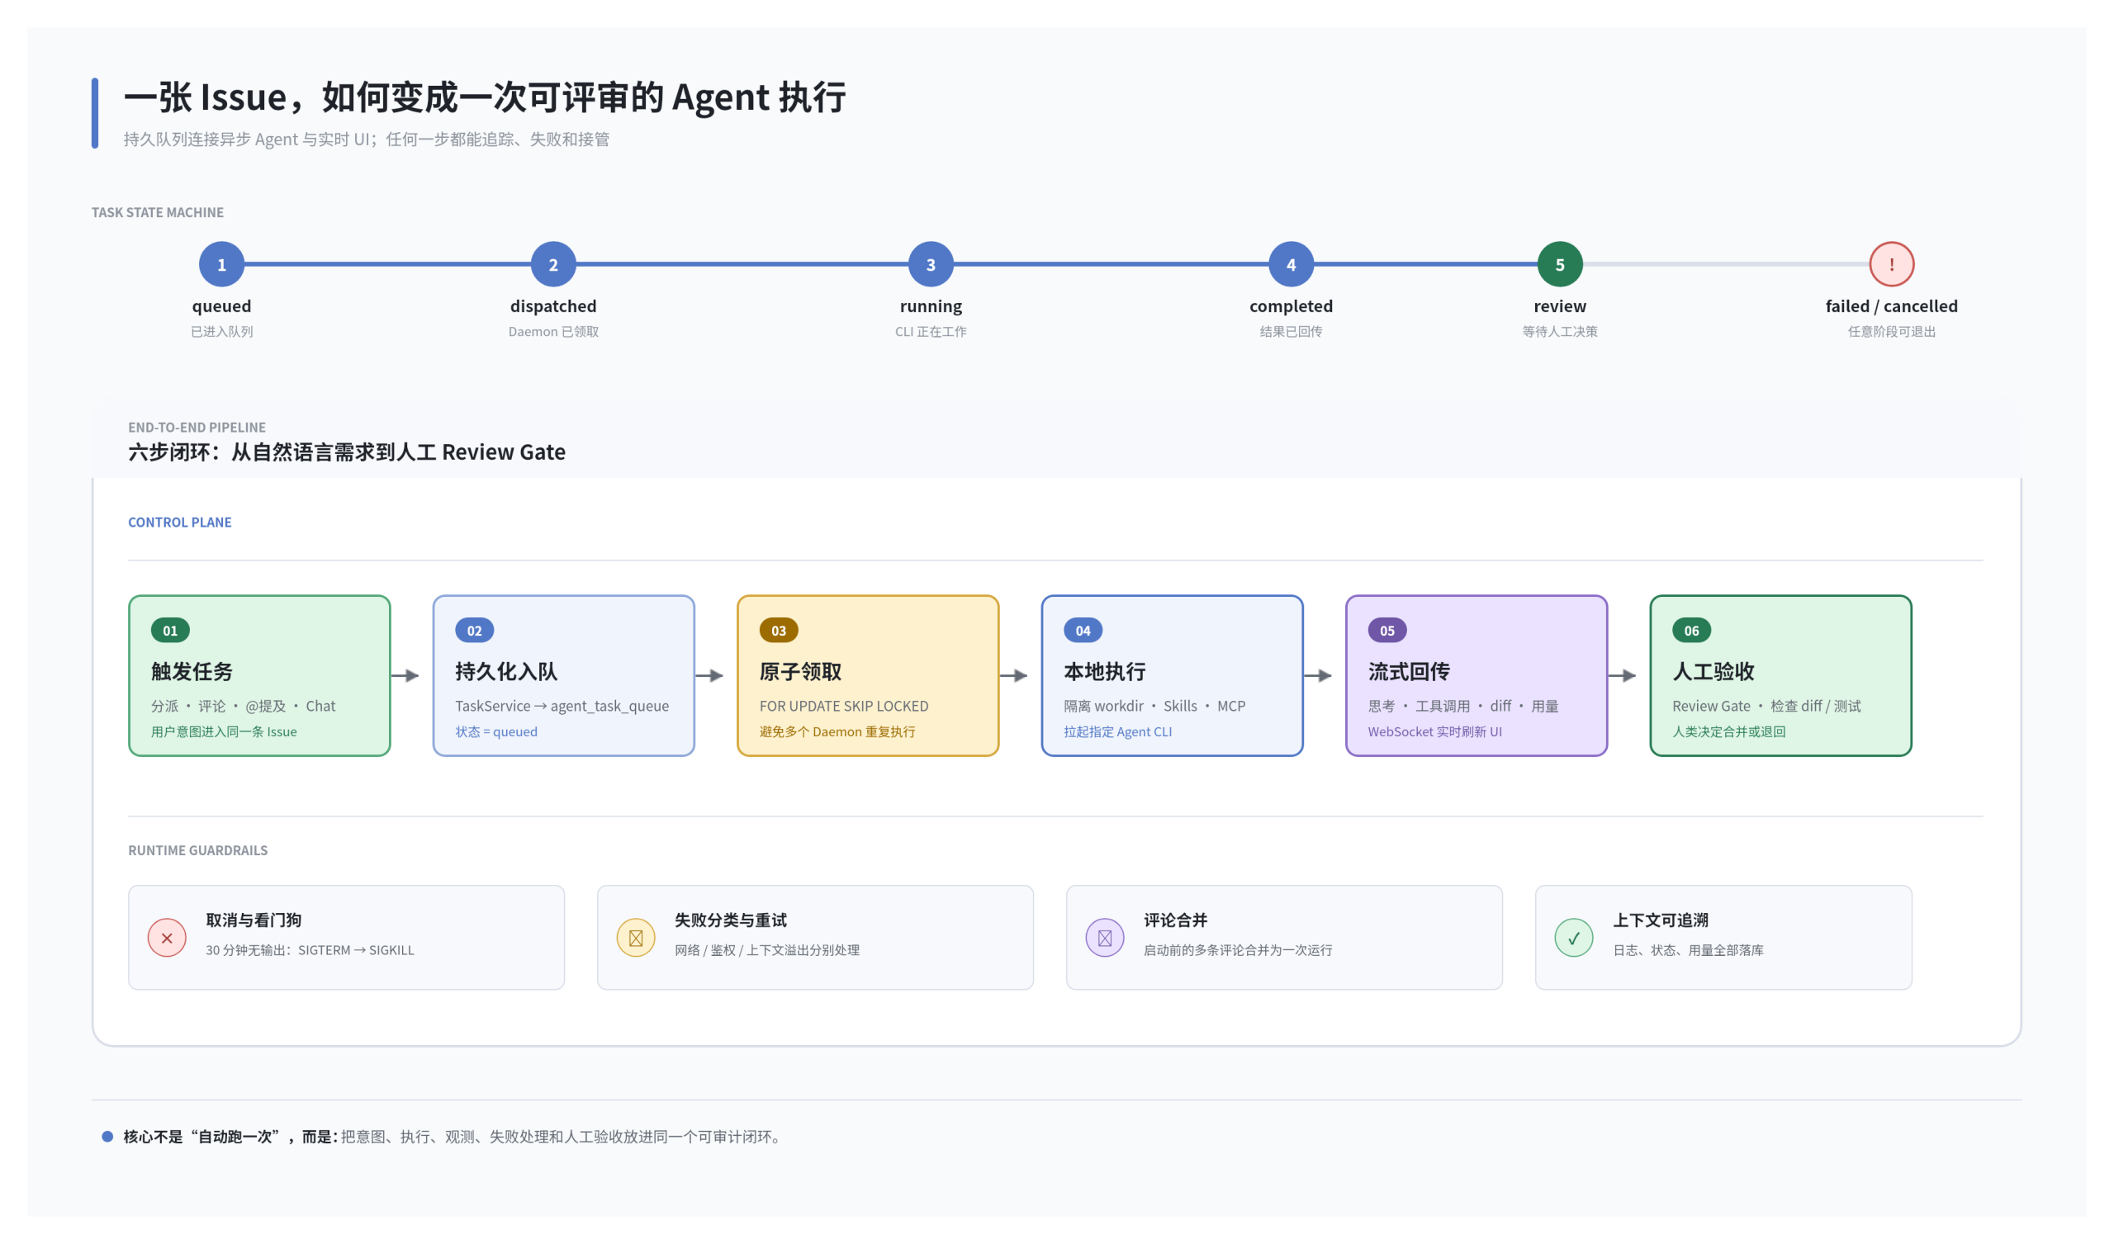Click the text 用户意图进入同一条 Issue
Image resolution: width=2114 pixels, height=1244 pixels.
(224, 732)
